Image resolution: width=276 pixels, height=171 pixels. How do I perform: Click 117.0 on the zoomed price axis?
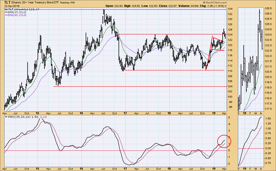268,109
